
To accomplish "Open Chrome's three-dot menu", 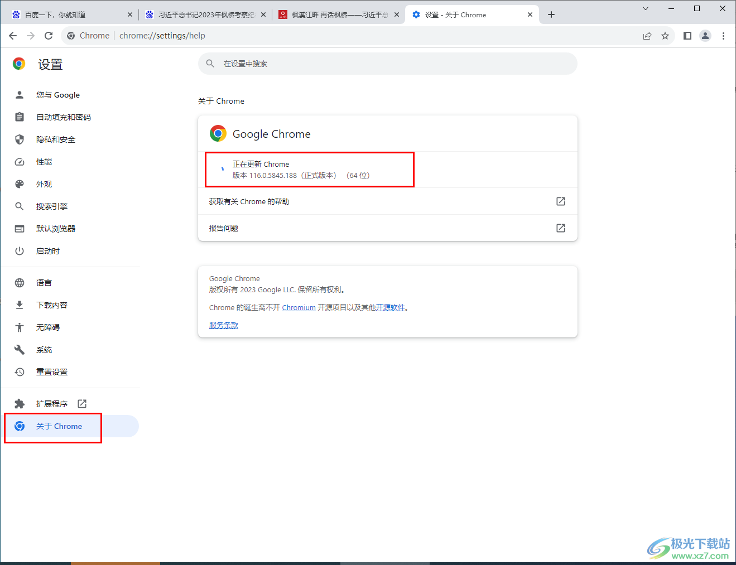I will [723, 36].
